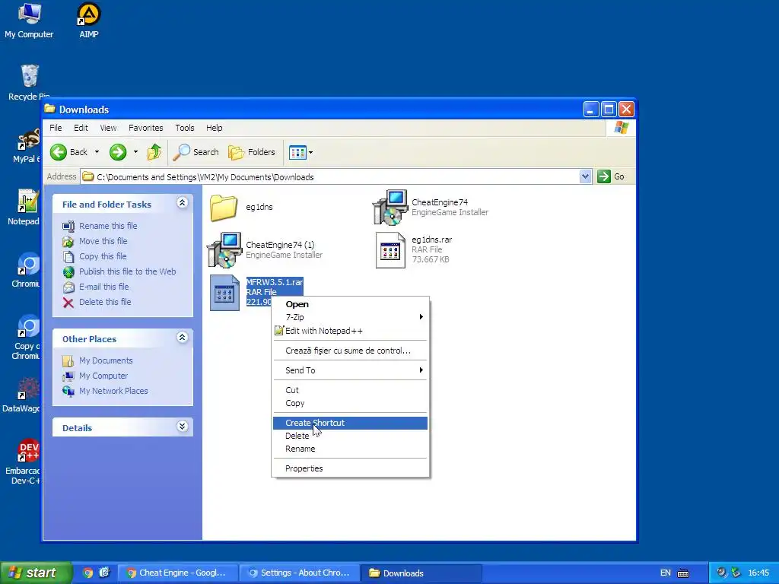This screenshot has height=584, width=779.
Task: Click E-mail this file link
Action: 103,287
